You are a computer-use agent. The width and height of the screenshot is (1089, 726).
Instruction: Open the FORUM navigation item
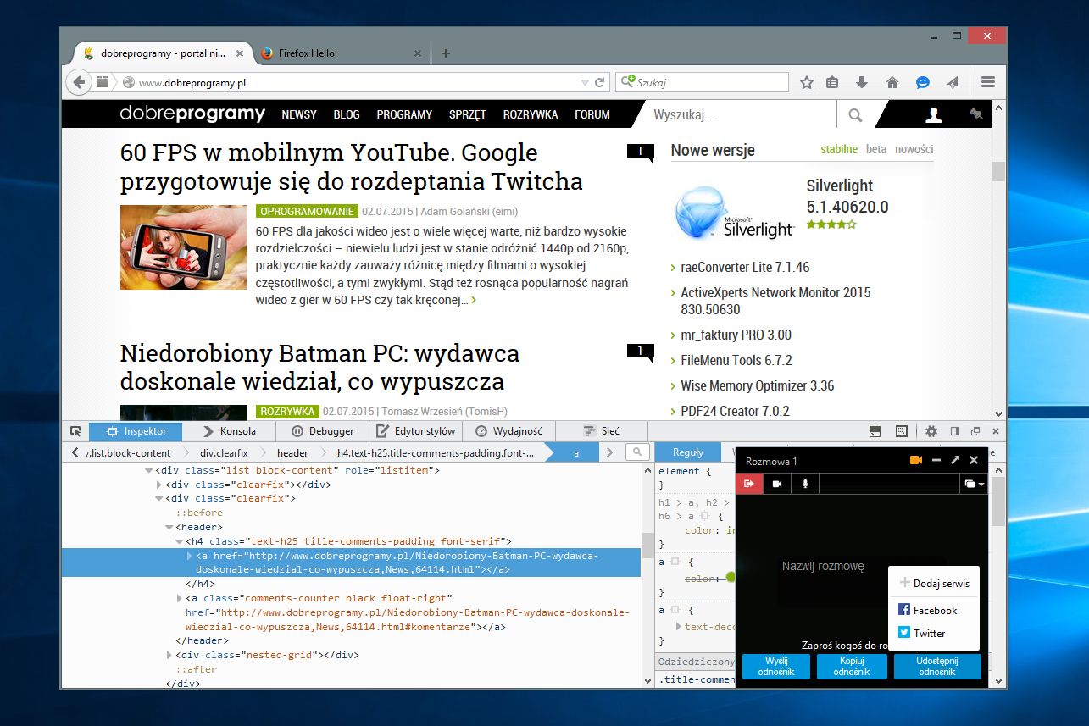coord(592,114)
